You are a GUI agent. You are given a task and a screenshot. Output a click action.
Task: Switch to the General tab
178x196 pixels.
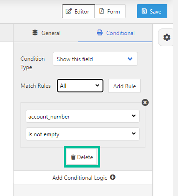(x=46, y=33)
